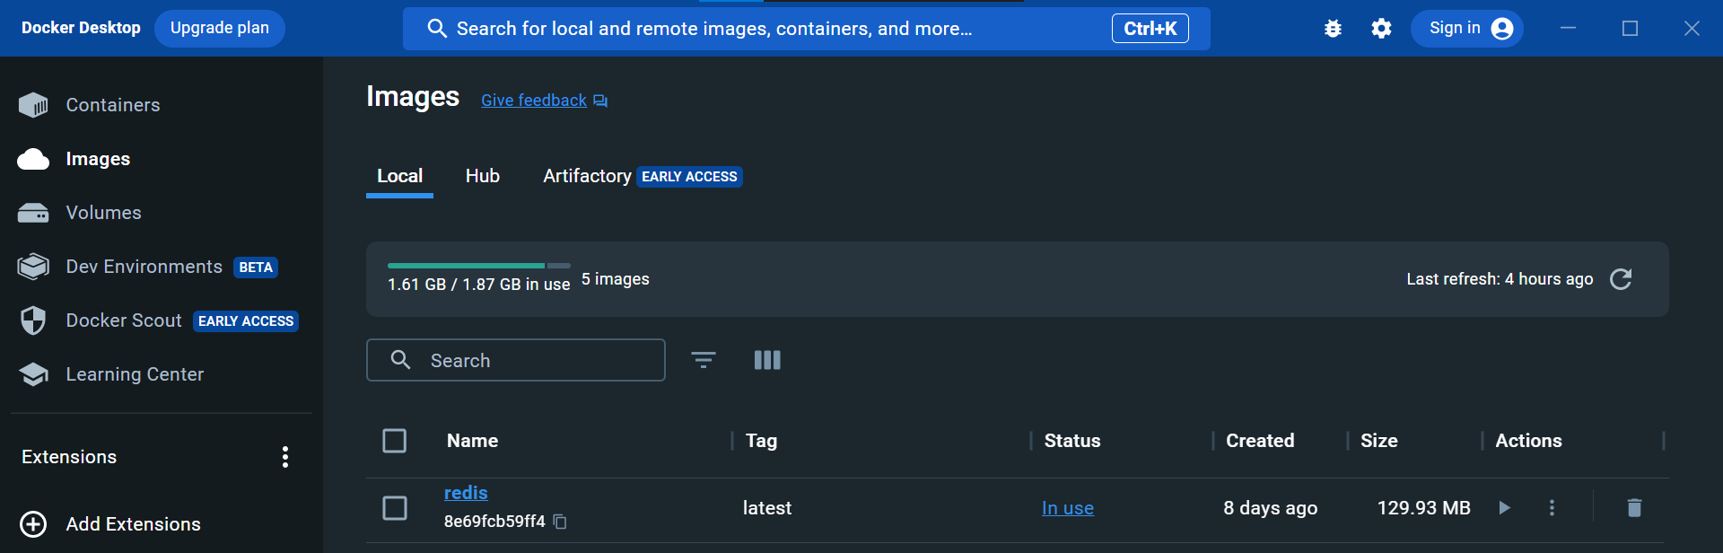Expand redis row more actions menu
This screenshot has width=1723, height=553.
click(1552, 508)
